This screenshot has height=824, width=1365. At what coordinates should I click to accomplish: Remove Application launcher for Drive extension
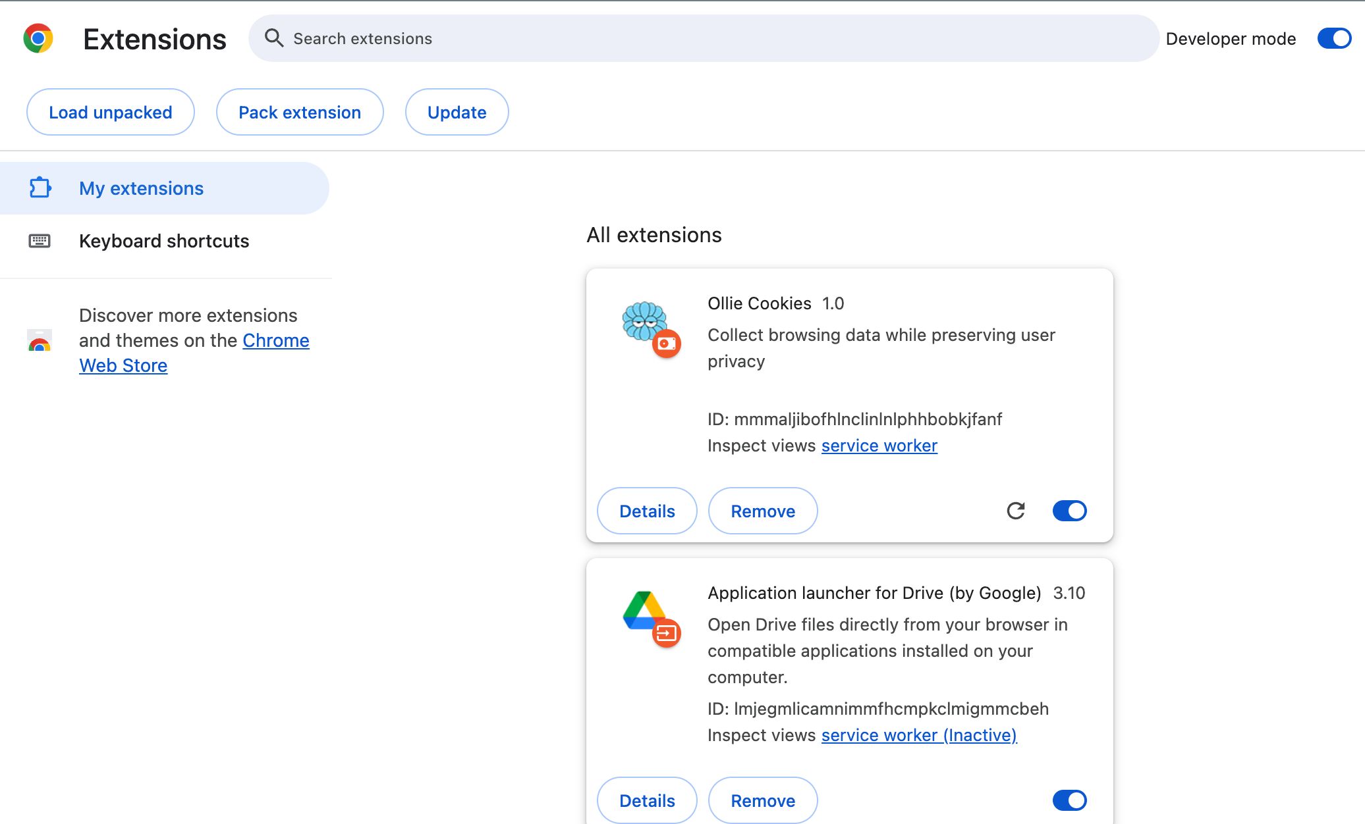click(763, 800)
